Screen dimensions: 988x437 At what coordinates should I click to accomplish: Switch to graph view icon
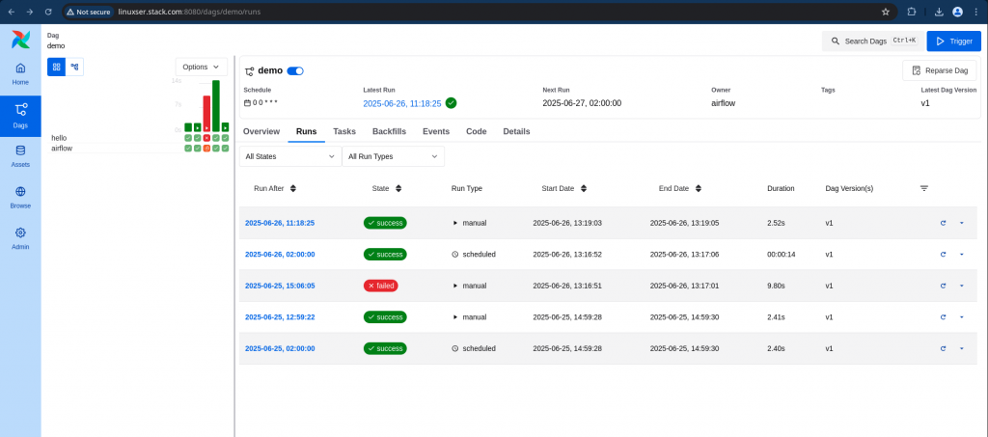(x=74, y=67)
